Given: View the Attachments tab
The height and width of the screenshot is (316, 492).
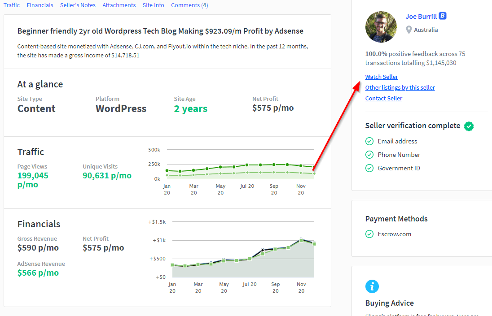Looking at the screenshot, I should pyautogui.click(x=119, y=5).
